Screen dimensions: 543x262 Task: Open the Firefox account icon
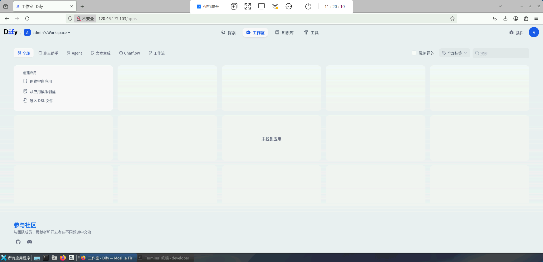click(516, 18)
